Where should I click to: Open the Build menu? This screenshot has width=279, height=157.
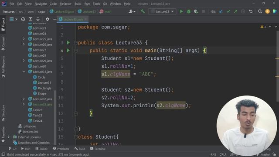pyautogui.click(x=78, y=4)
